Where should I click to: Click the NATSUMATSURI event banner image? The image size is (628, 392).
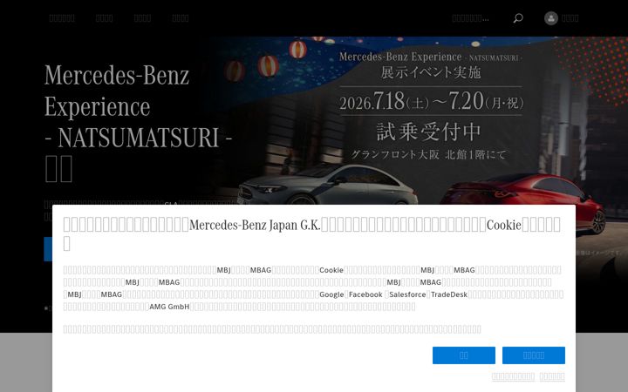pyautogui.click(x=417, y=120)
